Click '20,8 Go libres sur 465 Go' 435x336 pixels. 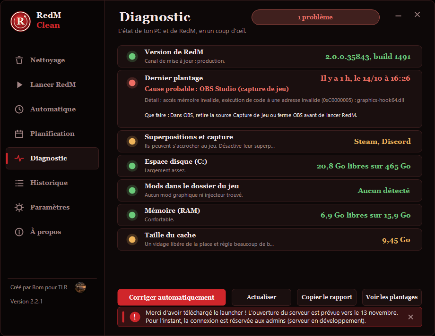[x=364, y=166]
